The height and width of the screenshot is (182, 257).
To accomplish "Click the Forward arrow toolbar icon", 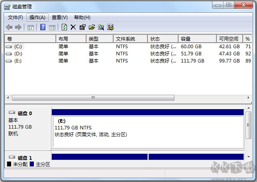I will tap(18, 27).
